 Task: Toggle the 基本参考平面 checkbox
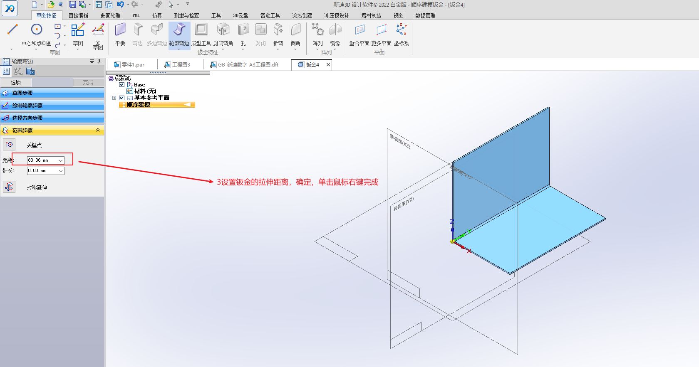click(122, 98)
